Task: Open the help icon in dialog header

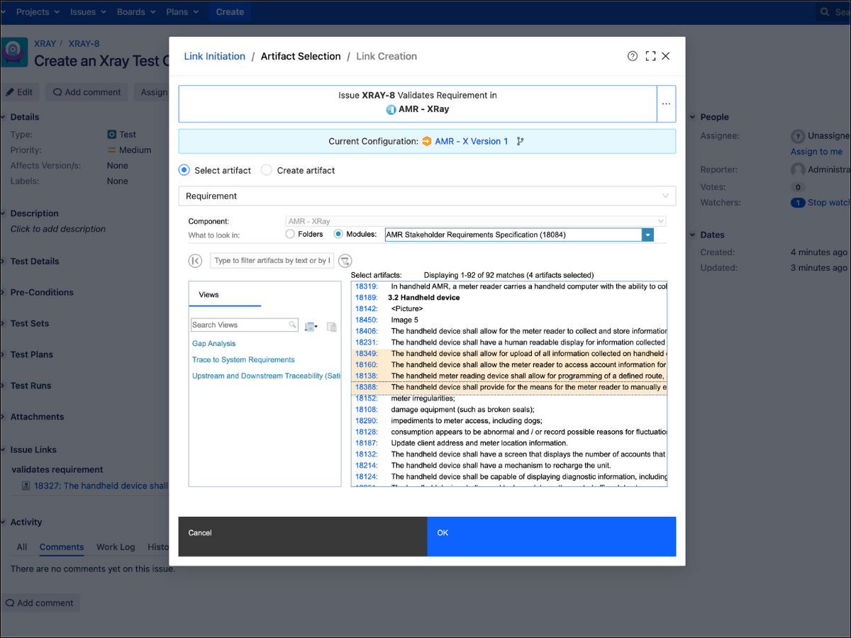Action: tap(633, 56)
